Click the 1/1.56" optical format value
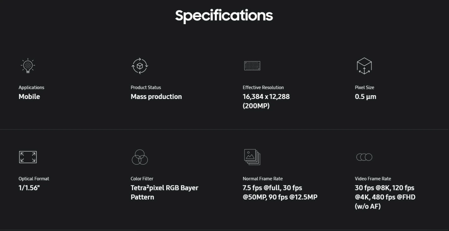Viewport: 449px width, 231px height. point(29,188)
